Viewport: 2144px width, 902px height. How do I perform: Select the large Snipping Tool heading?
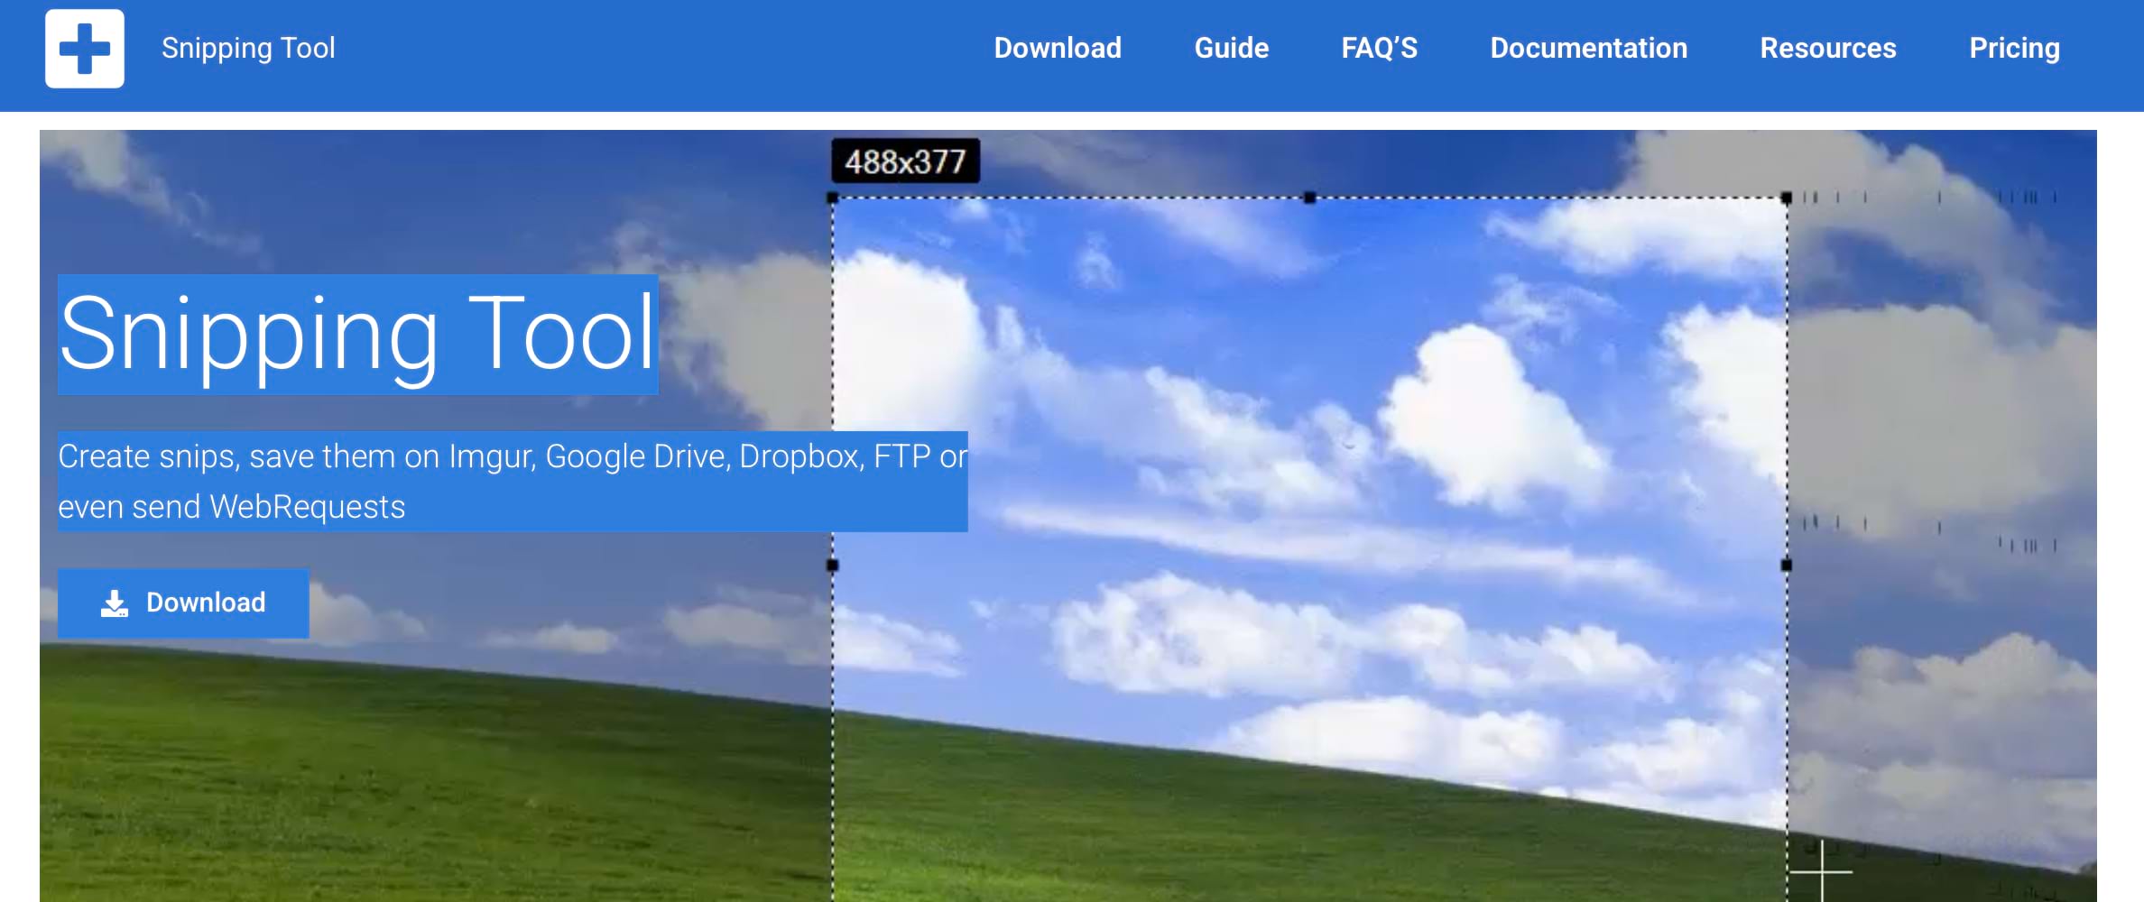pos(358,335)
